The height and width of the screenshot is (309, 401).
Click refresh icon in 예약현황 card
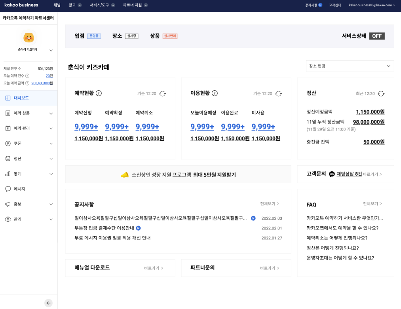pos(162,93)
